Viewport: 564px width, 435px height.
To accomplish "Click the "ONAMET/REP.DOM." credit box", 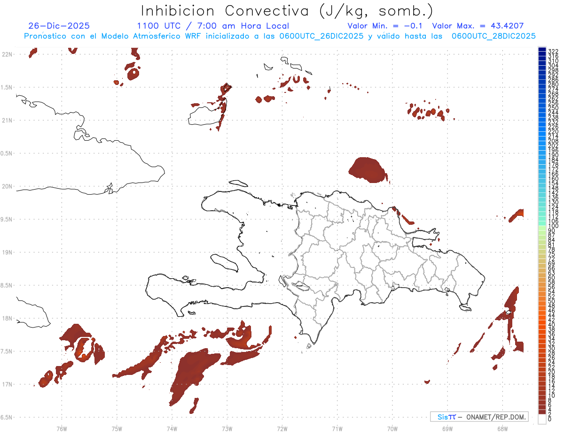I will [479, 417].
